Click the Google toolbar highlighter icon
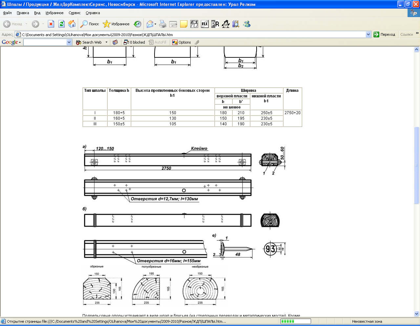The height and width of the screenshot is (326, 420). tap(197, 42)
